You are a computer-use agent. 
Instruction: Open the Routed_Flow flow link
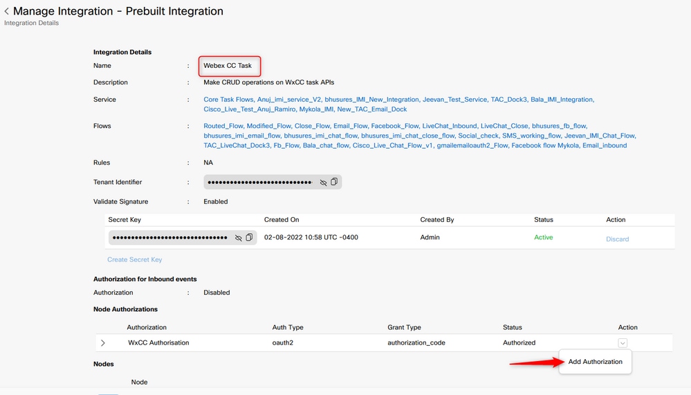223,126
